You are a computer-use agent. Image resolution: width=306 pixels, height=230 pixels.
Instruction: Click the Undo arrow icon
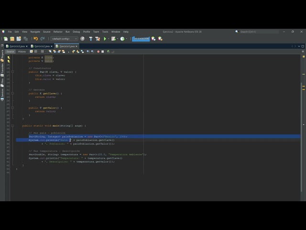click(x=36, y=39)
